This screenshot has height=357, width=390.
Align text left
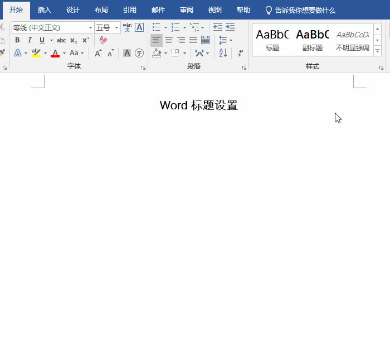157,40
